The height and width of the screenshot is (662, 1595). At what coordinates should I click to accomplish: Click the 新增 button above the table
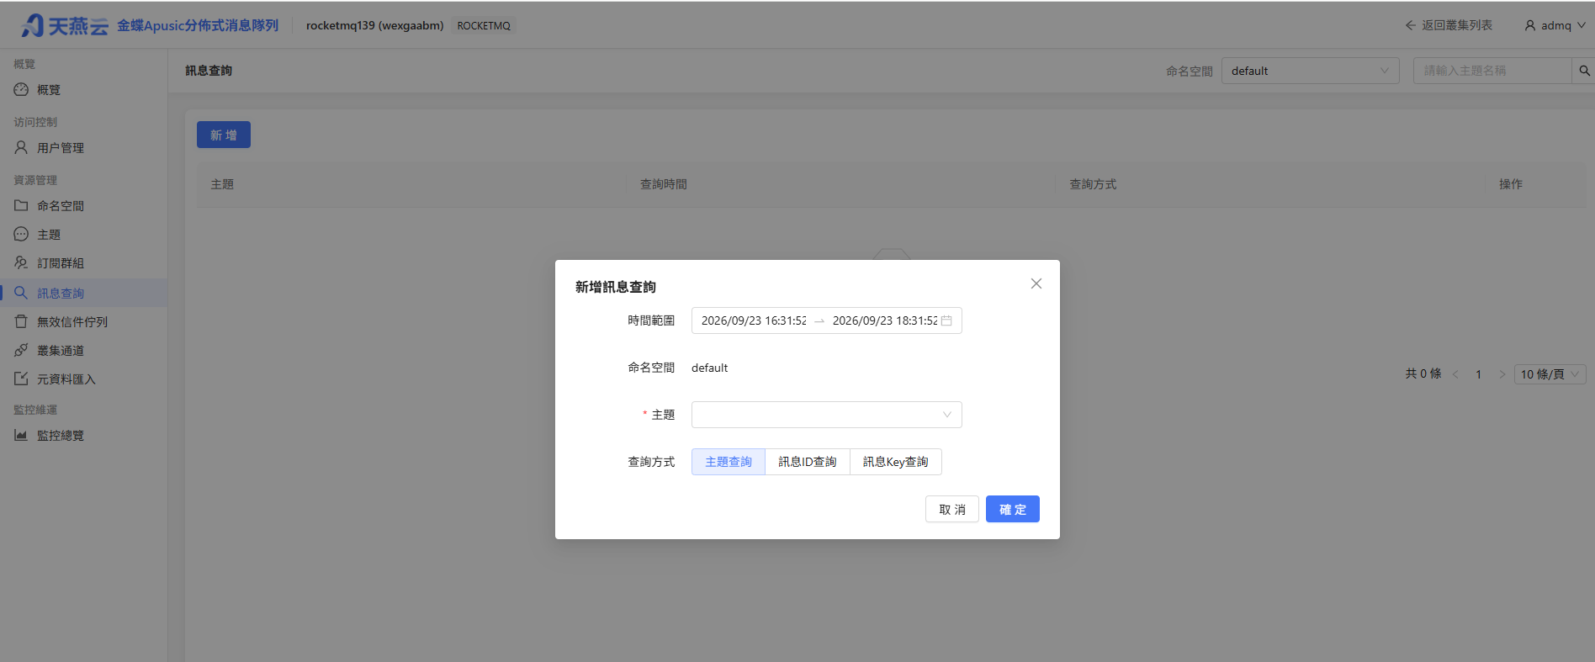[x=224, y=135]
